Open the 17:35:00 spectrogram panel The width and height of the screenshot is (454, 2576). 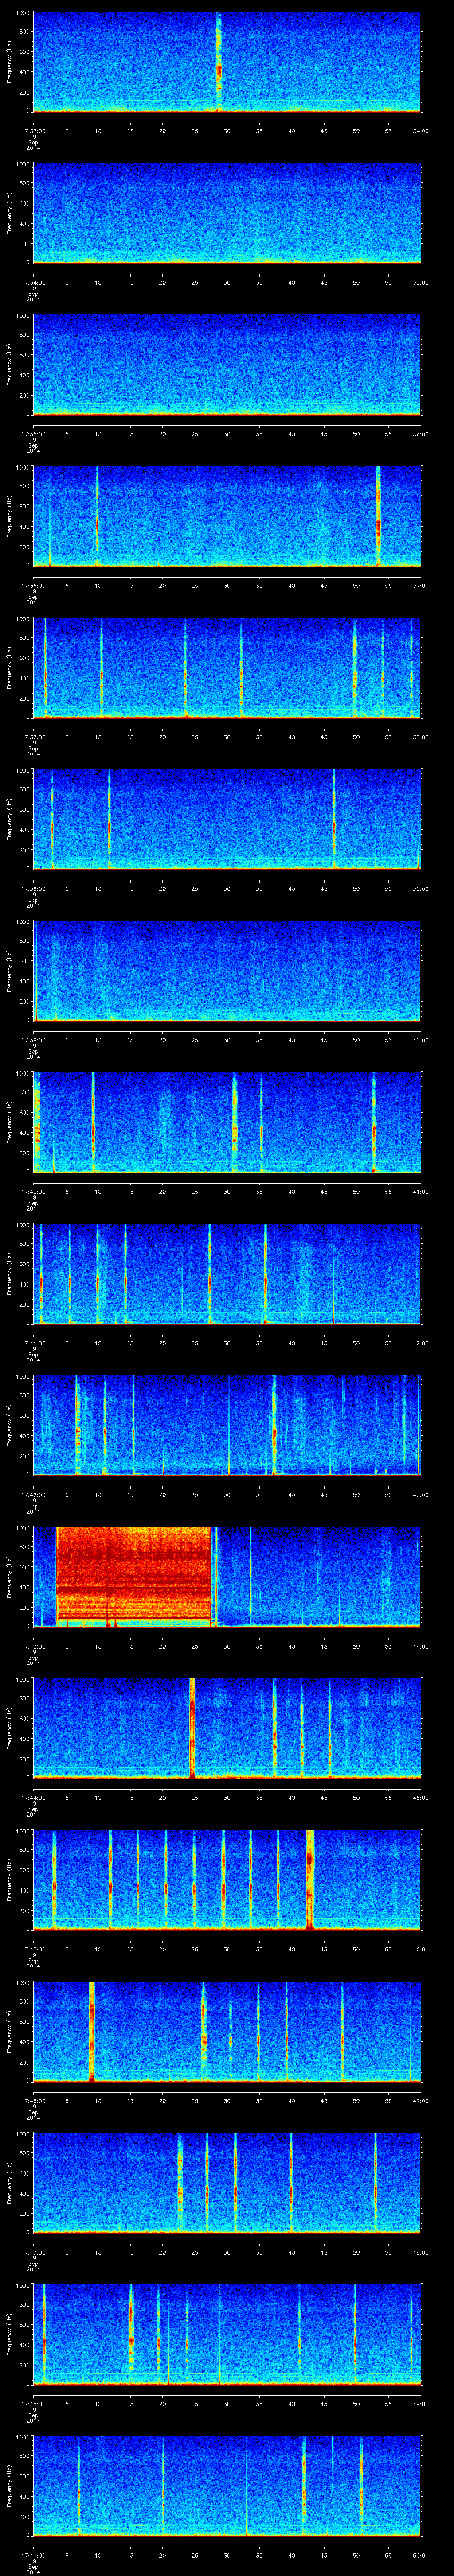pyautogui.click(x=227, y=364)
